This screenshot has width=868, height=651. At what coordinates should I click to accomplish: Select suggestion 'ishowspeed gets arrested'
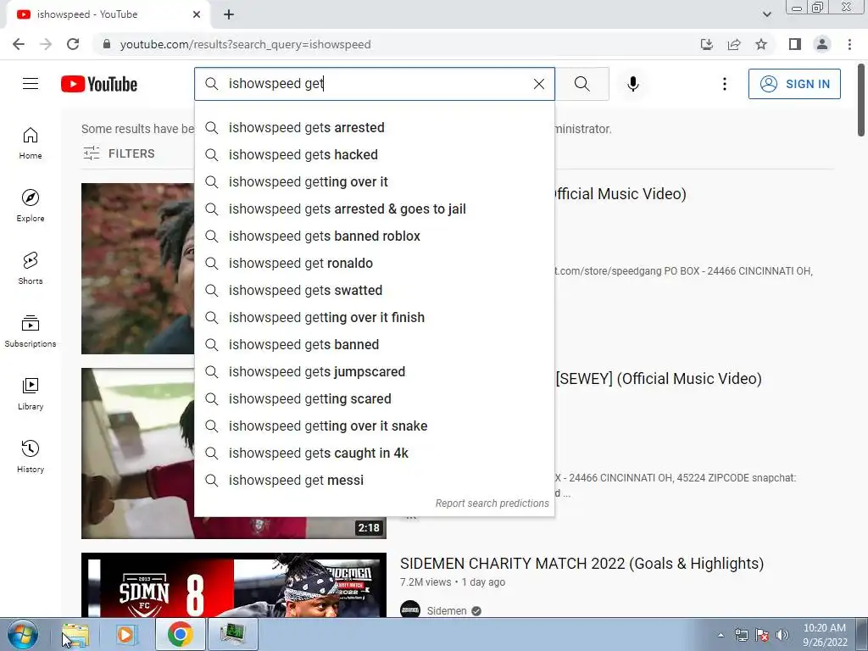(374, 128)
